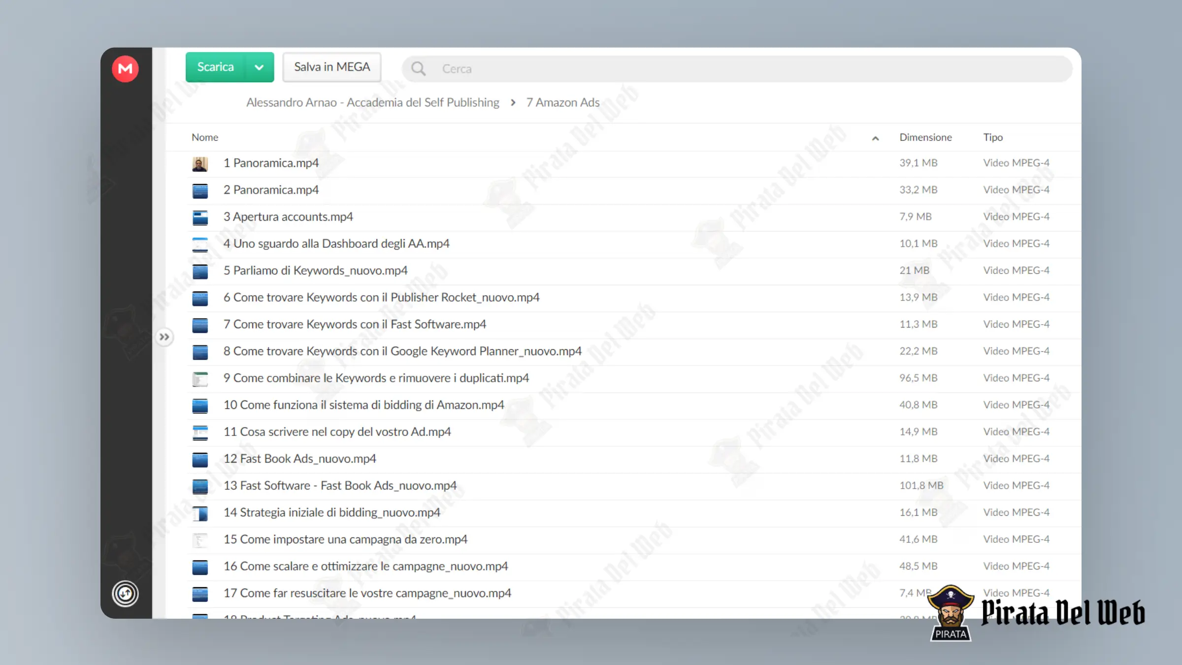Click the thumbnail of 16 Come scalare e ottimizzare
Screen dimensions: 1182x665
click(200, 567)
